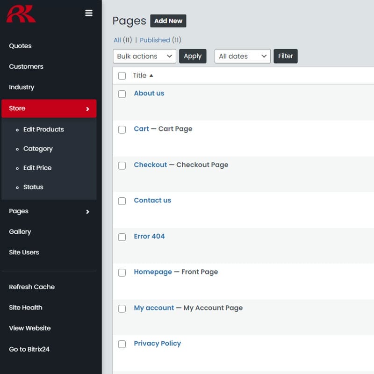Click the red RK logo
The image size is (374, 374).
tap(21, 14)
